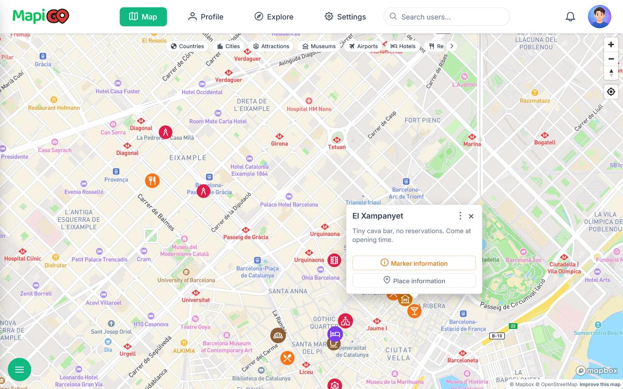Select the red building marker near Urquinaona
The height and width of the screenshot is (389, 623).
point(334,260)
